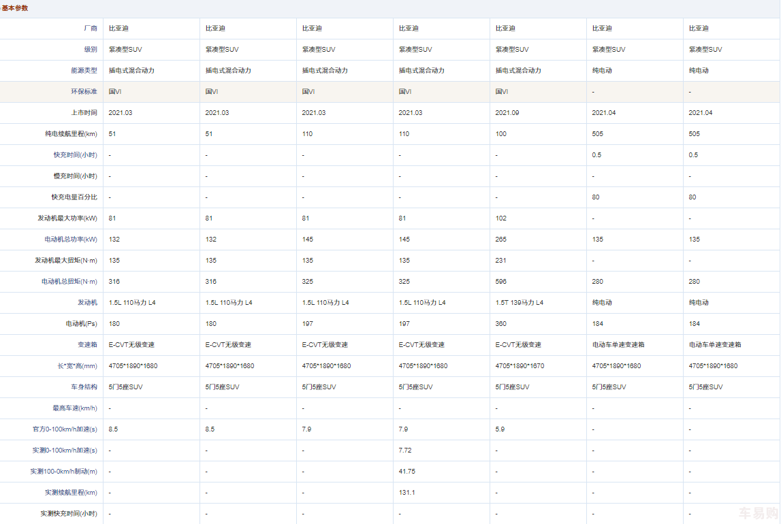The image size is (781, 524).
Task: Click the 4705*1890*1670 dimensions cell
Action: point(520,365)
